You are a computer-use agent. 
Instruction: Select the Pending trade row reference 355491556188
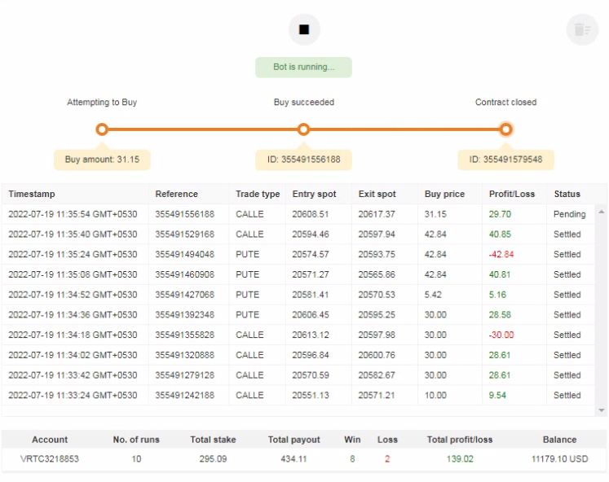pyautogui.click(x=185, y=214)
